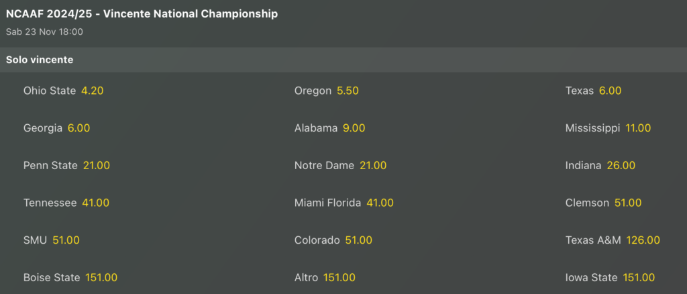Select Colorado 51.00 outright
Screen dimensions: 687x294
coord(333,240)
